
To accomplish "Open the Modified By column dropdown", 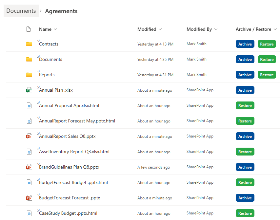I will 216,29.
